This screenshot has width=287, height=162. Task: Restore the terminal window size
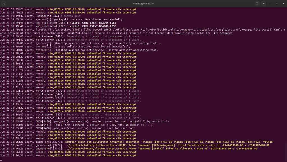(277, 4)
